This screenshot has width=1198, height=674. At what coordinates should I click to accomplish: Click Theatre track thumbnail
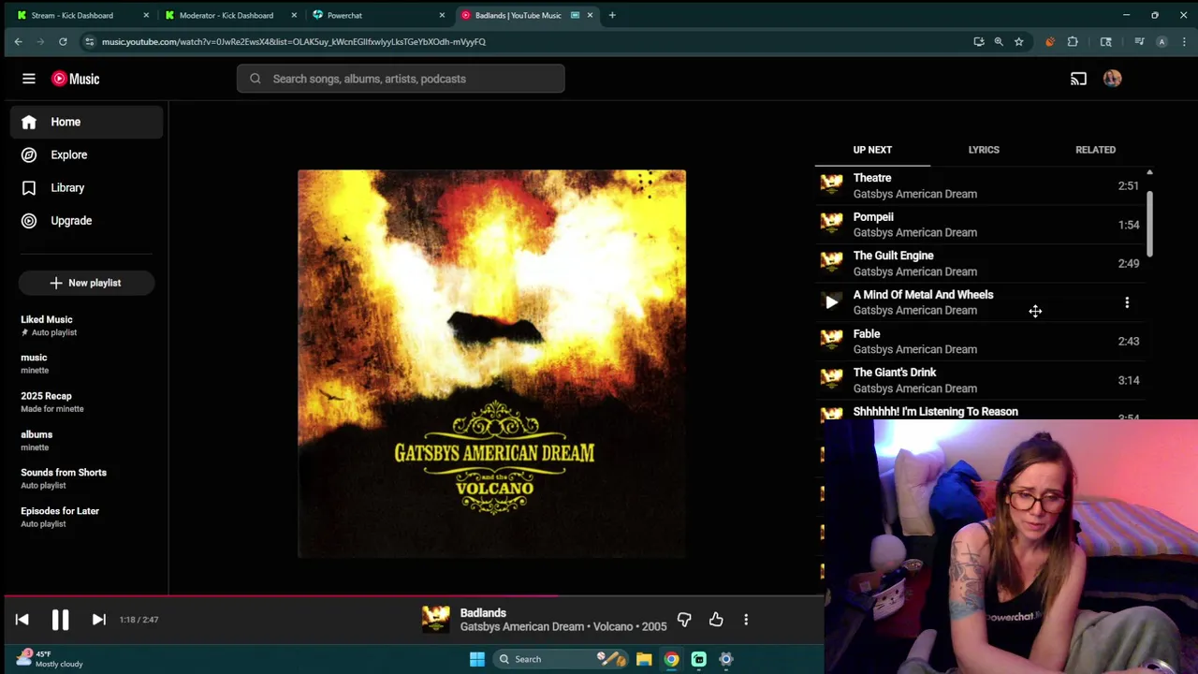831,185
